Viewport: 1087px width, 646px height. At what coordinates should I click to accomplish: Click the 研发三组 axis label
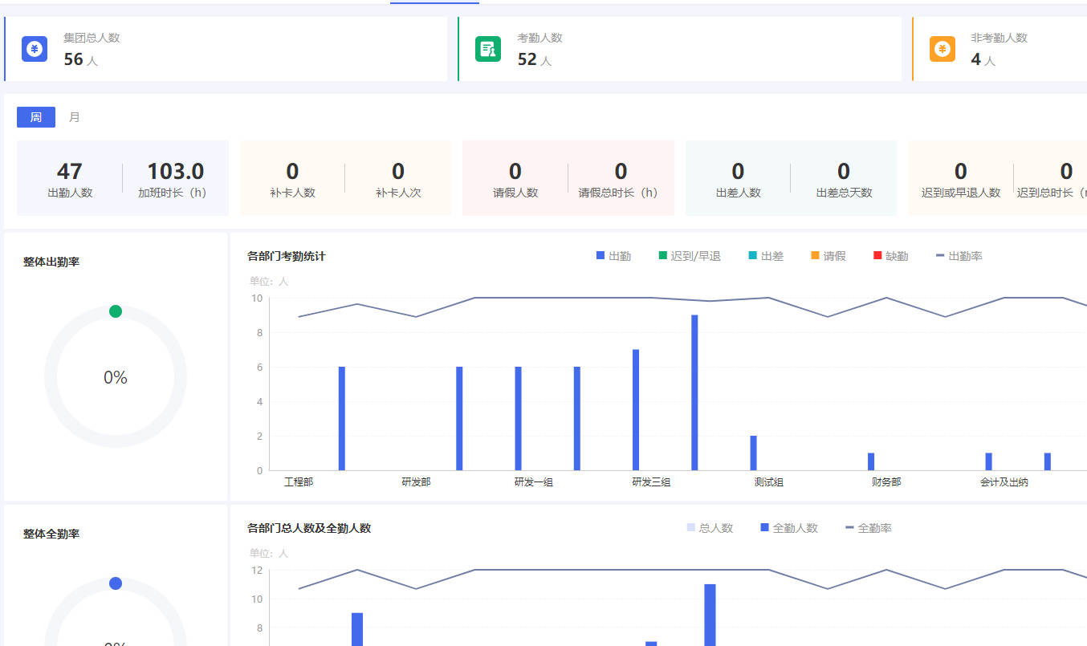651,482
